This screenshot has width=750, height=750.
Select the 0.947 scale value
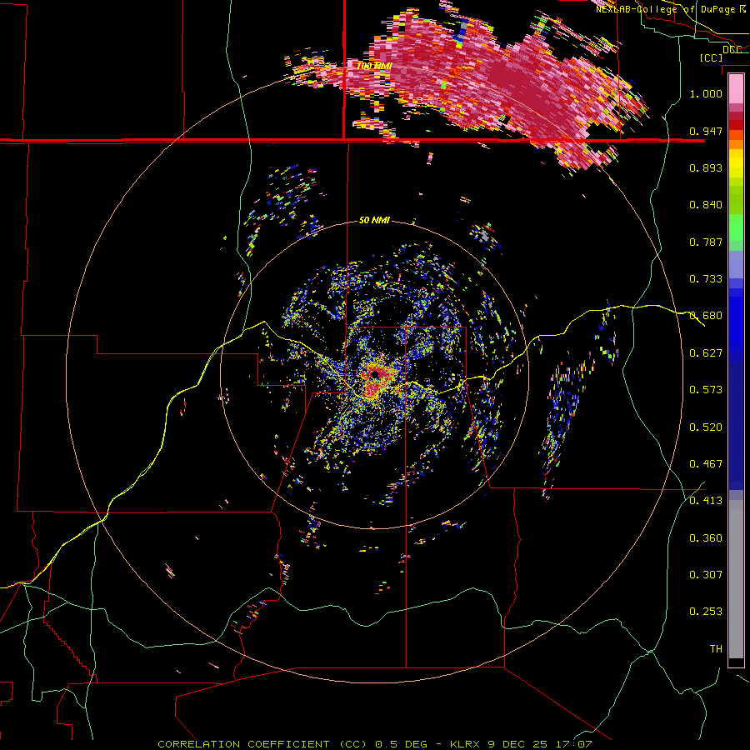click(x=706, y=131)
